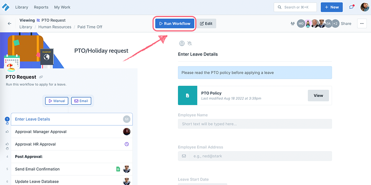Click the Employee Name text field
The height and width of the screenshot is (185, 371).
255,124
